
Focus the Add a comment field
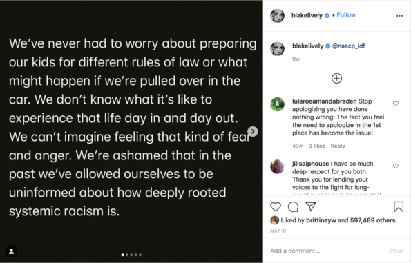tap(327, 251)
